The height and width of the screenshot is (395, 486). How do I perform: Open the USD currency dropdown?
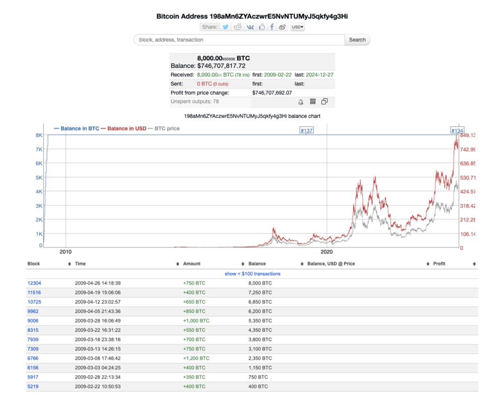tap(297, 27)
